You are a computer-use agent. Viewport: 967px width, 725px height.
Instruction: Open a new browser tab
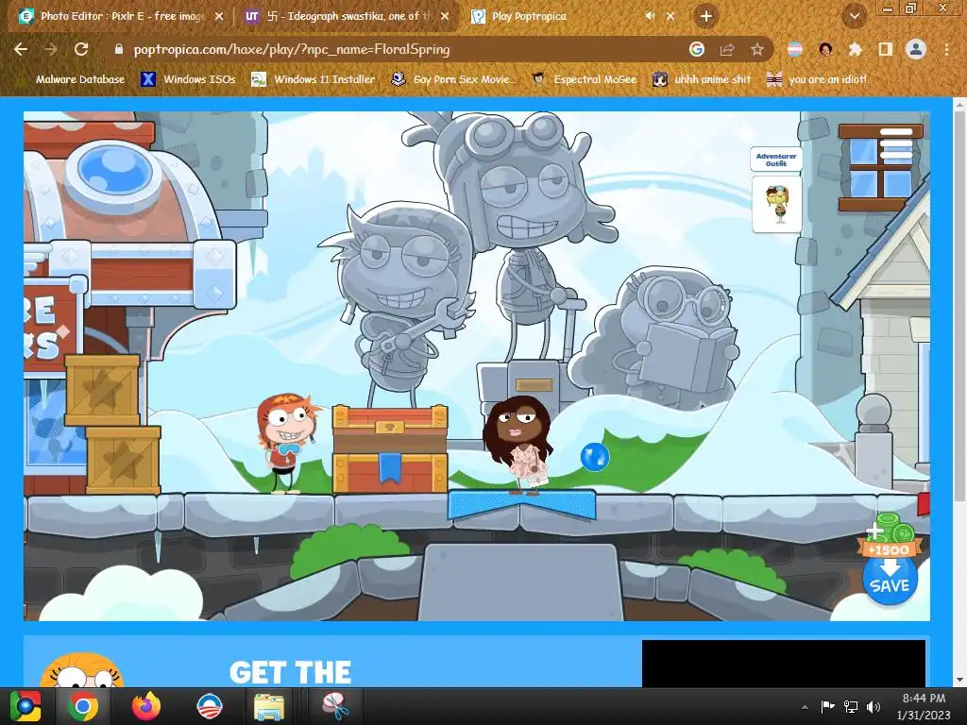pos(706,16)
